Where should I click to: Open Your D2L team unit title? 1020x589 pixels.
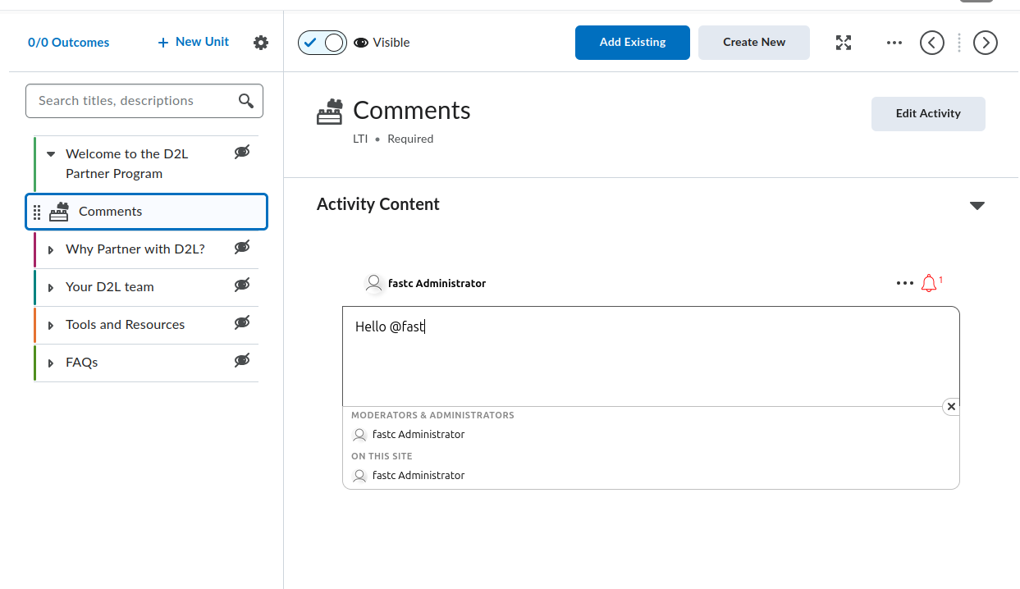(110, 287)
